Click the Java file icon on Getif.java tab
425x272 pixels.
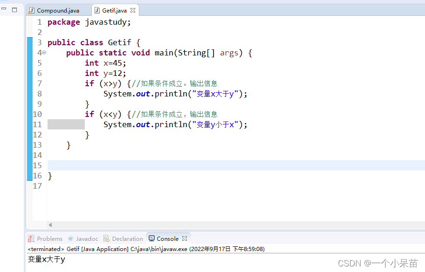(97, 10)
